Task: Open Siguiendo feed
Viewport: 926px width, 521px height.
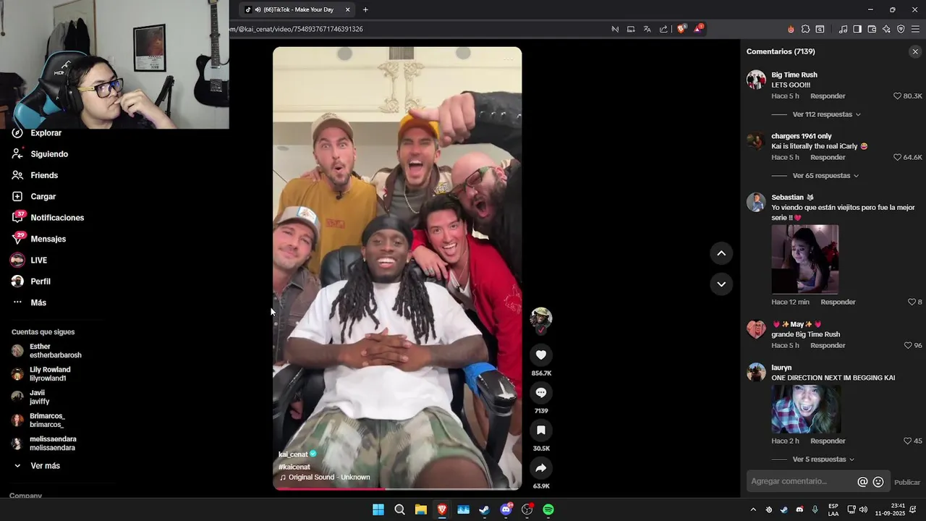Action: 49,154
